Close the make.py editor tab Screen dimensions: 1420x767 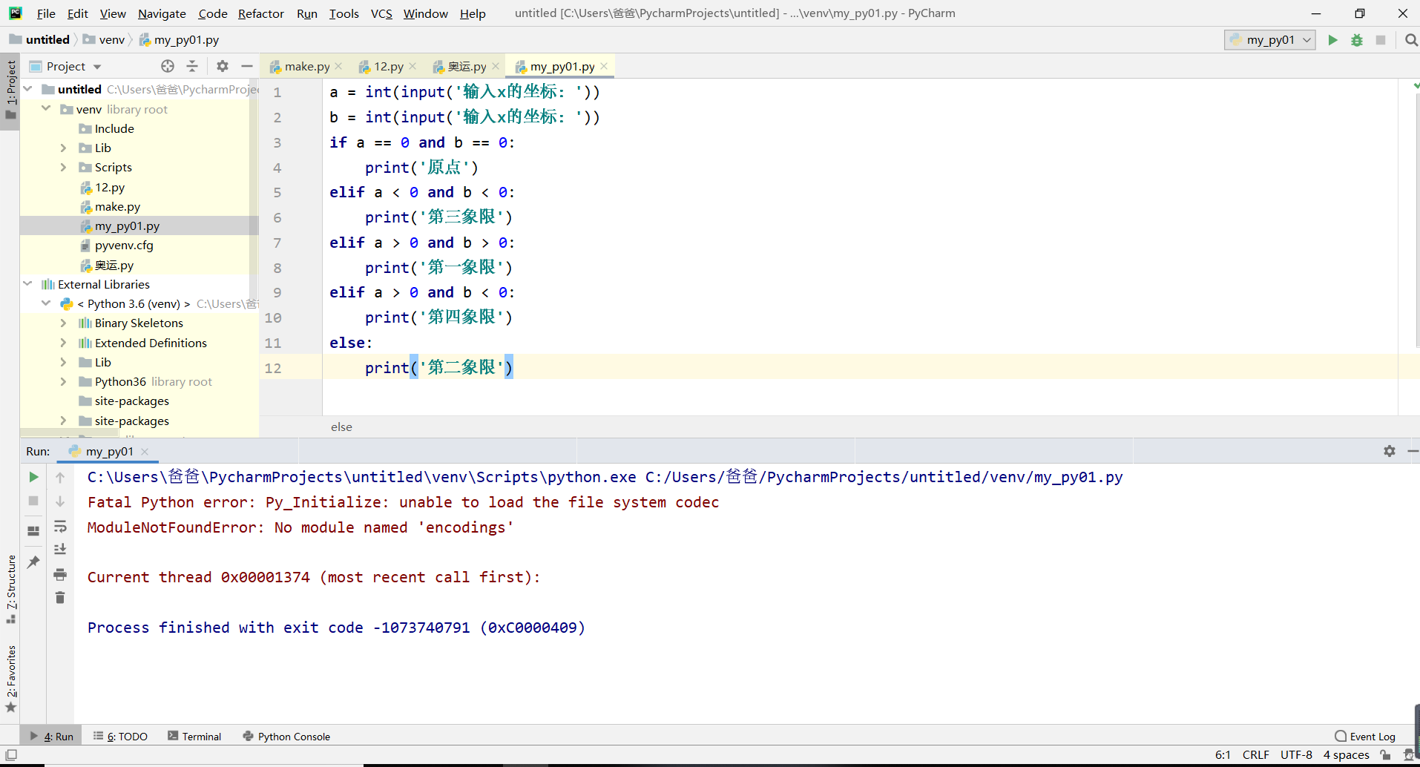[339, 66]
